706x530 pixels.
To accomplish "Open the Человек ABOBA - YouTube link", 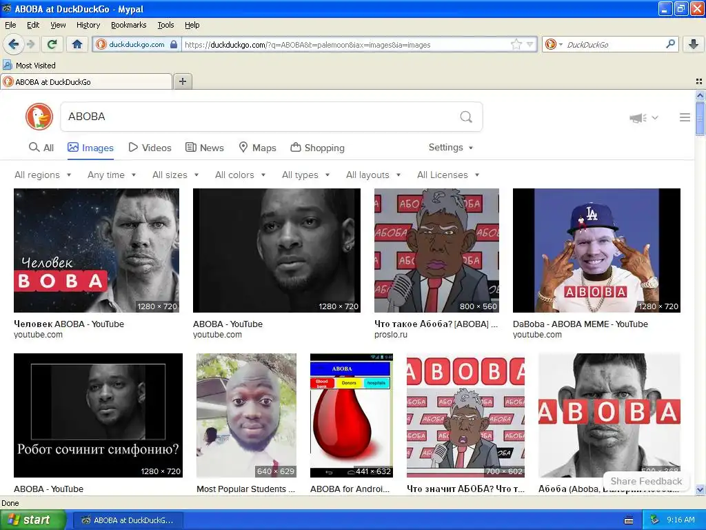I will tap(69, 324).
